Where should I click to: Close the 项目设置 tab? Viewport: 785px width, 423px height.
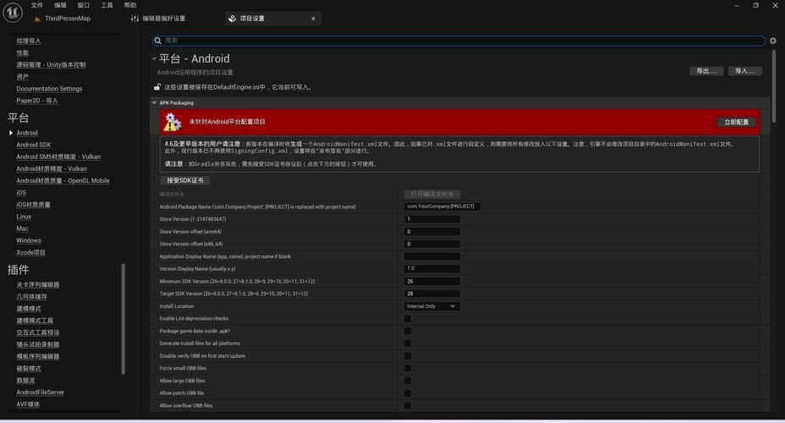click(x=313, y=19)
